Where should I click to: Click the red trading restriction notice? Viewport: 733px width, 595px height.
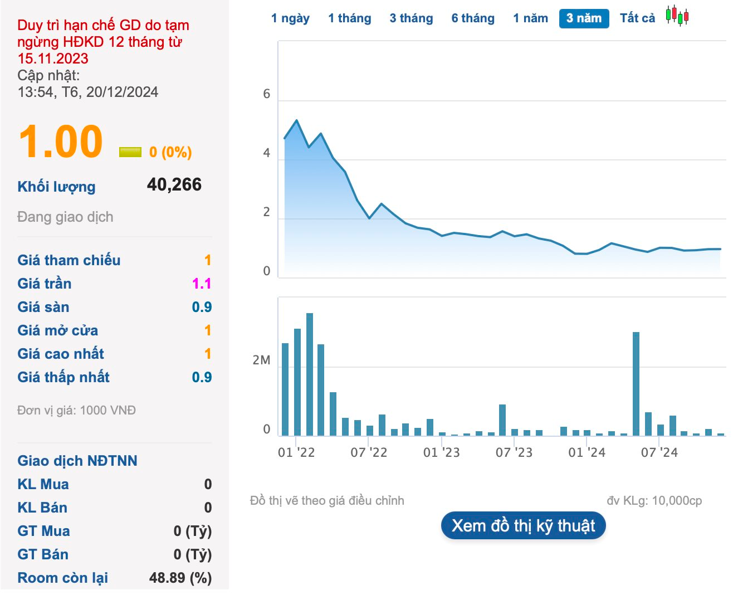[x=103, y=42]
